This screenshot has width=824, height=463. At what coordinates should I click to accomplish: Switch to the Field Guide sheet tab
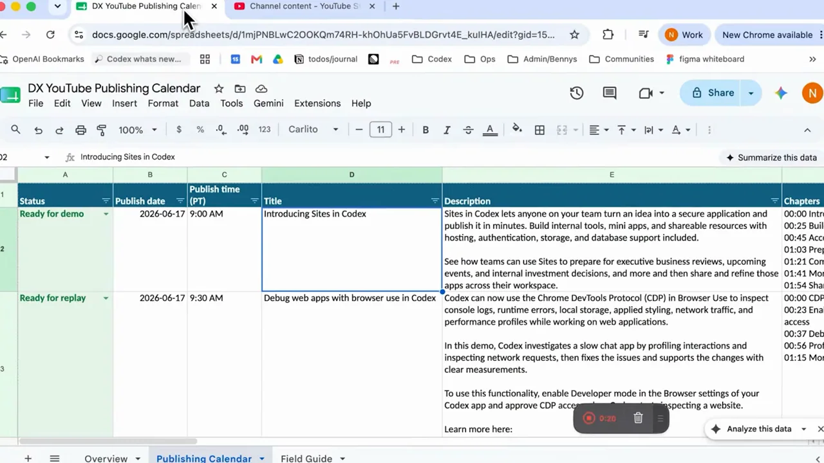[x=306, y=458]
